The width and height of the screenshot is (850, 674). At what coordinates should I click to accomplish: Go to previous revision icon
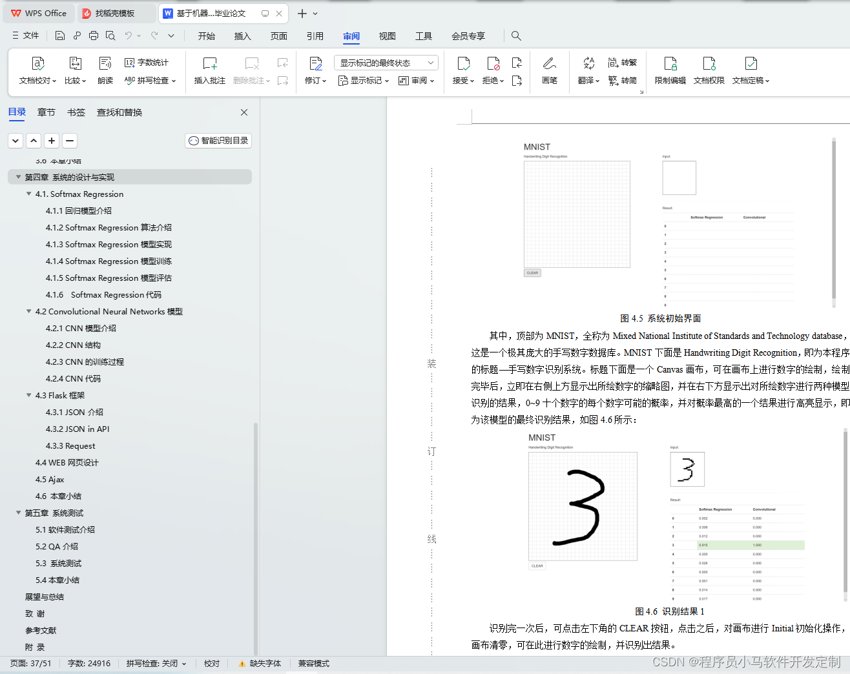click(x=517, y=63)
